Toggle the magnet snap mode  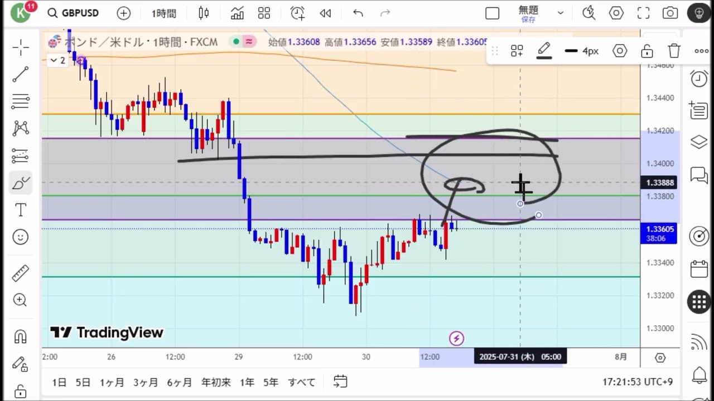[x=21, y=337]
